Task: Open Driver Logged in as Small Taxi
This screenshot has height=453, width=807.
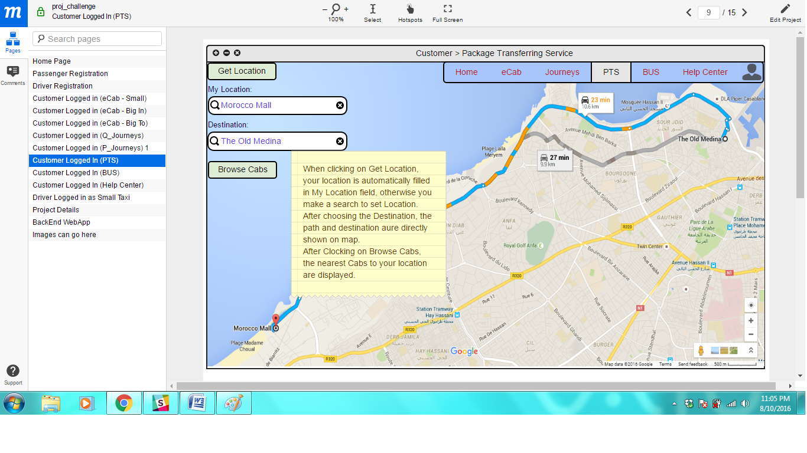Action: (97, 198)
